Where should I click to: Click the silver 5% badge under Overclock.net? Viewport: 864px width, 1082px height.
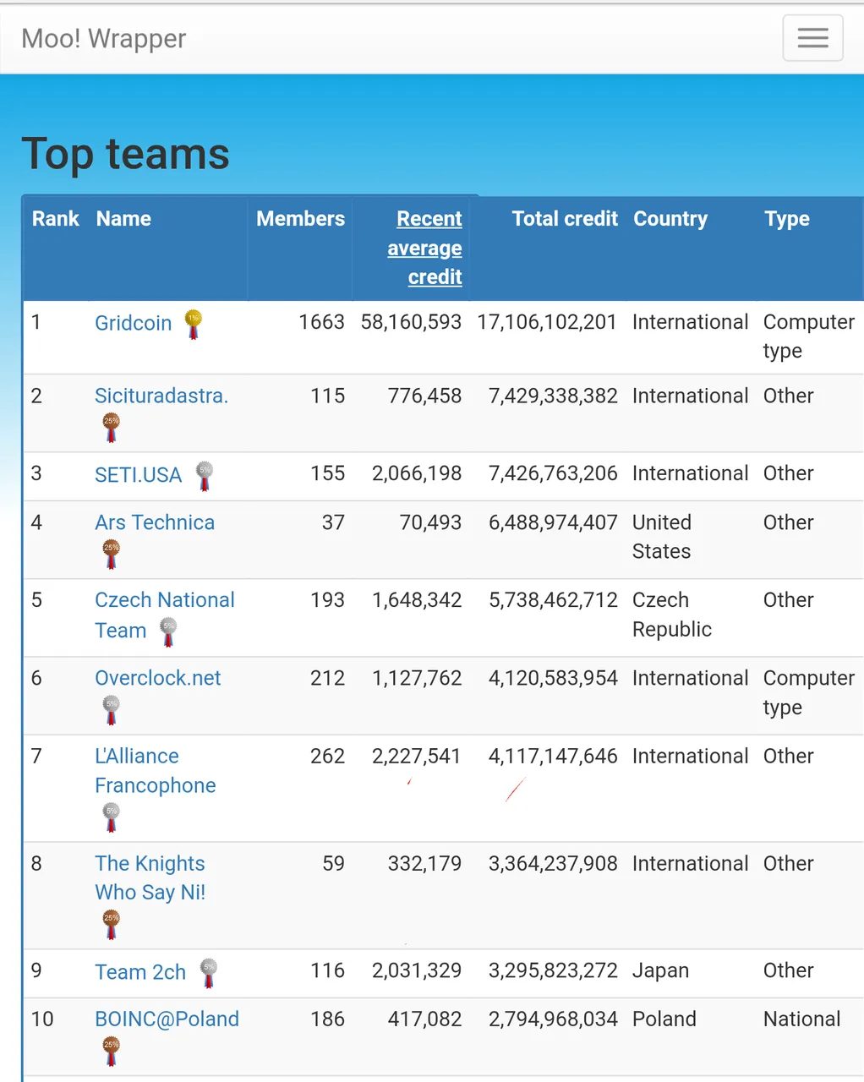(111, 710)
